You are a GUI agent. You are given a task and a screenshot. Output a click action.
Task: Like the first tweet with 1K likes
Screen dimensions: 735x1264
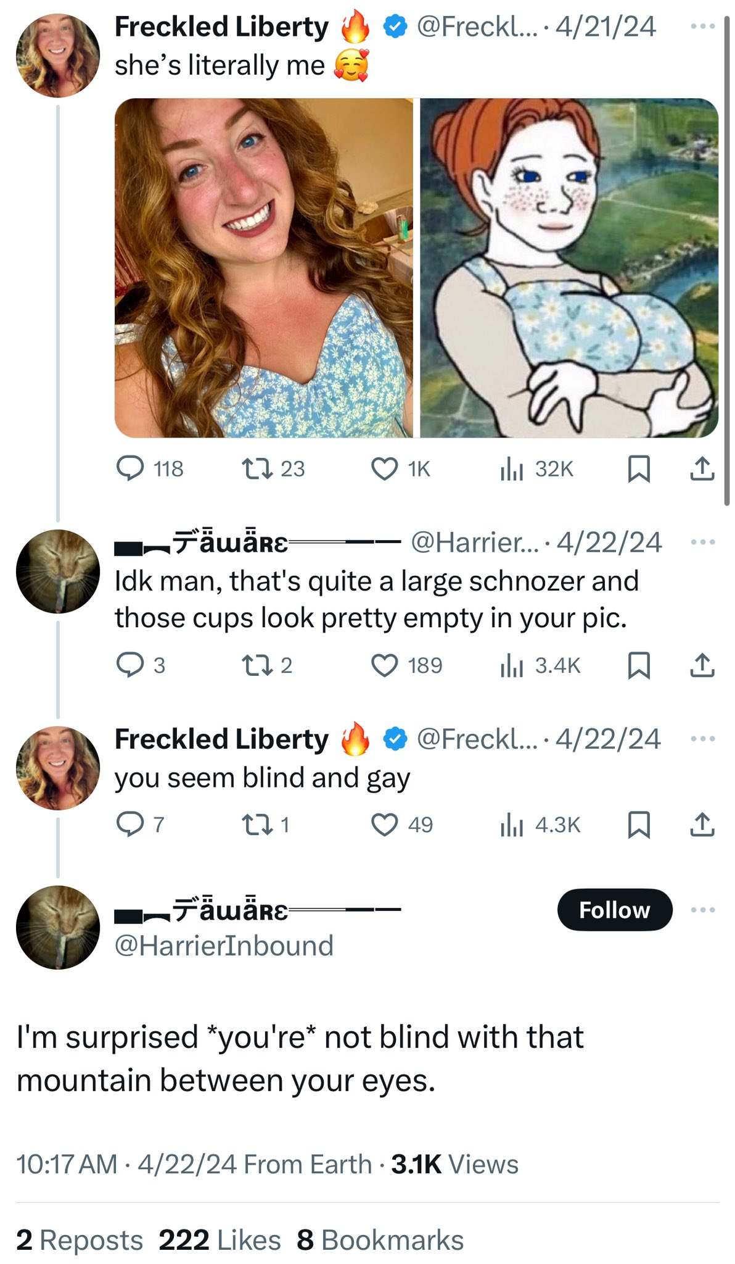point(384,468)
